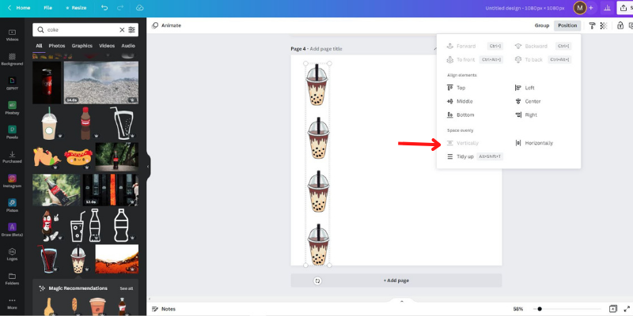The width and height of the screenshot is (633, 316).
Task: Click the copy style paint roller icon
Action: [592, 25]
